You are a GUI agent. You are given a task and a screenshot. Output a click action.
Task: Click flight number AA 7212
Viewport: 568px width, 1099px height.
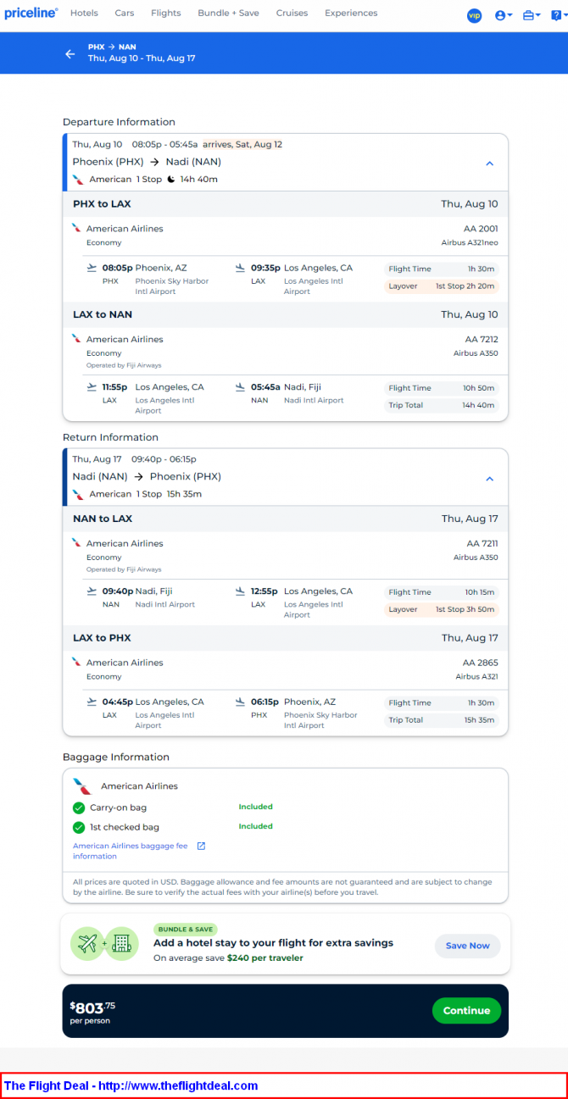(481, 339)
